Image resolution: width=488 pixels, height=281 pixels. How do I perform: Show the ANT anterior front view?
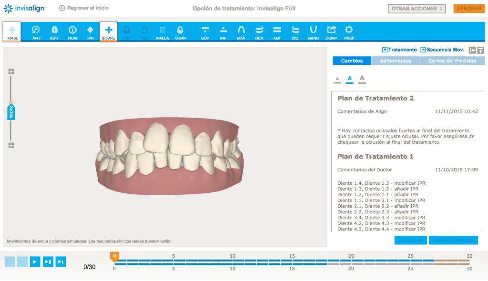tap(277, 32)
